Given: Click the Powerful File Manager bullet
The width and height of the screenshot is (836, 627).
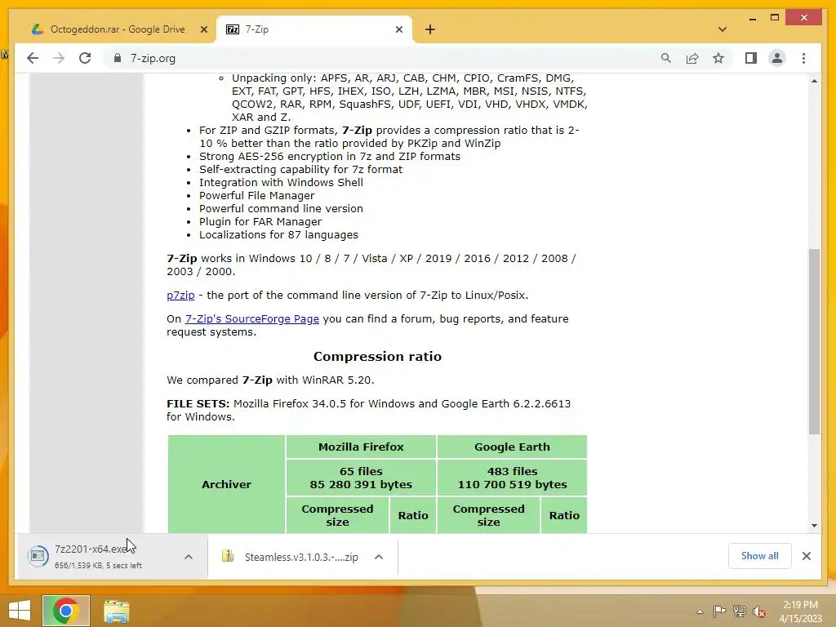Looking at the screenshot, I should click(x=256, y=196).
